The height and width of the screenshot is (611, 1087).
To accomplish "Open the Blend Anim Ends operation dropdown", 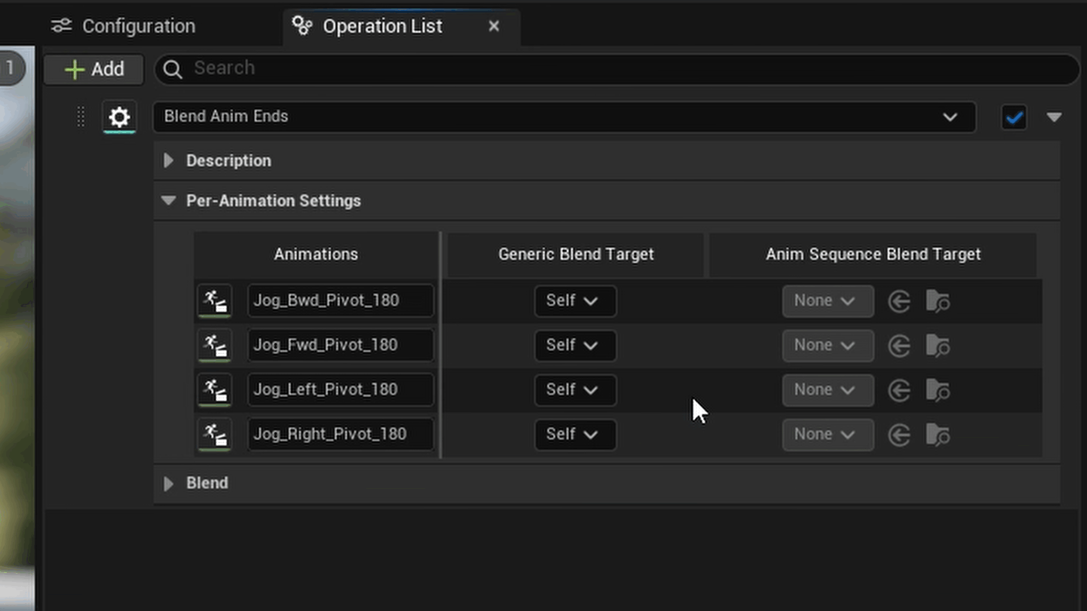I will pos(564,117).
